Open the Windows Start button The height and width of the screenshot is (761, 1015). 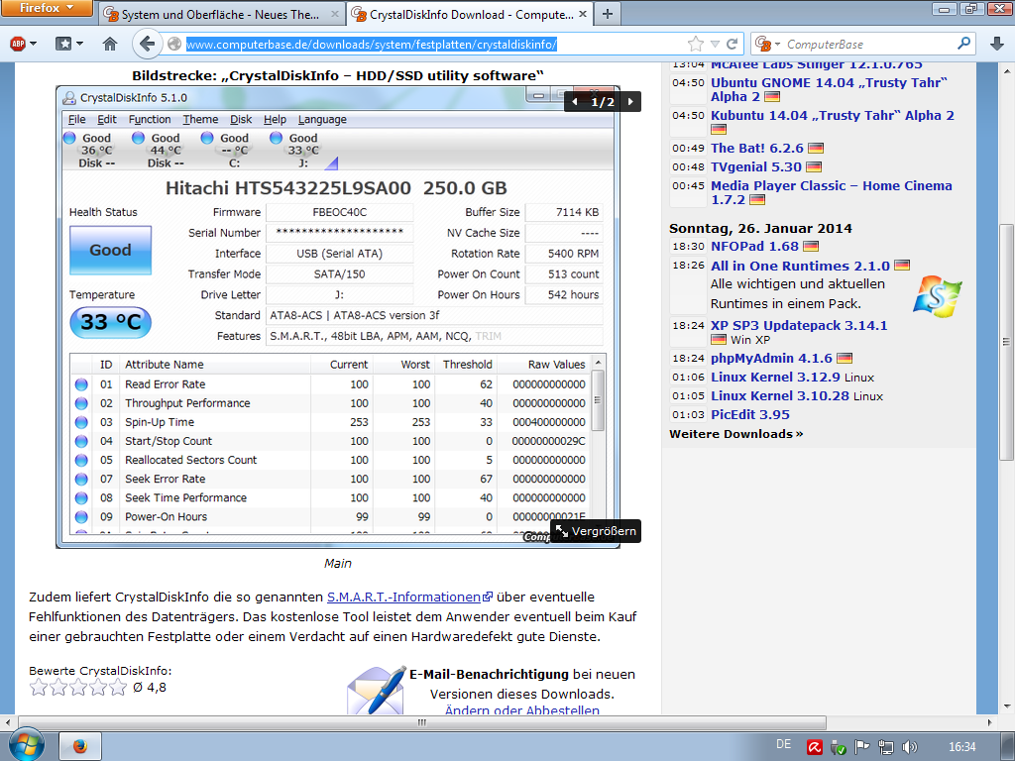[x=27, y=745]
